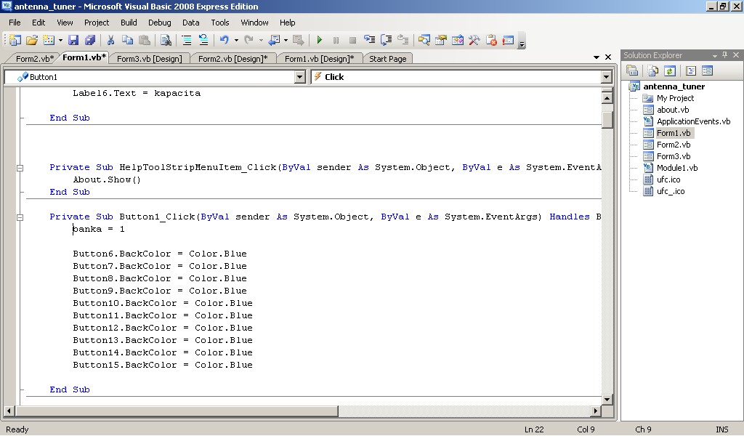744x436 pixels.
Task: Close the active document tab with X
Action: click(608, 57)
